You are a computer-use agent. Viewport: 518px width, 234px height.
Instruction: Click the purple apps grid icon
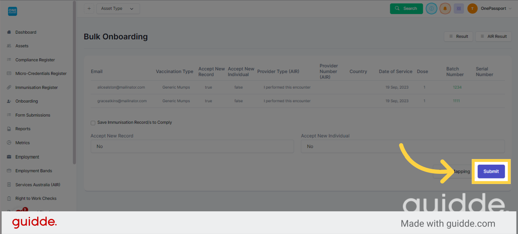click(459, 8)
